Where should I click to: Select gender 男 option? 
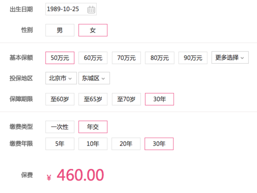[x=60, y=30]
